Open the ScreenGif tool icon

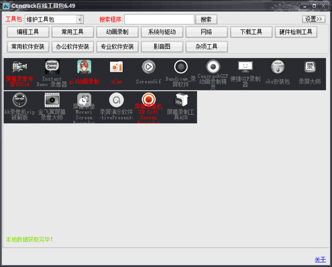[148, 67]
